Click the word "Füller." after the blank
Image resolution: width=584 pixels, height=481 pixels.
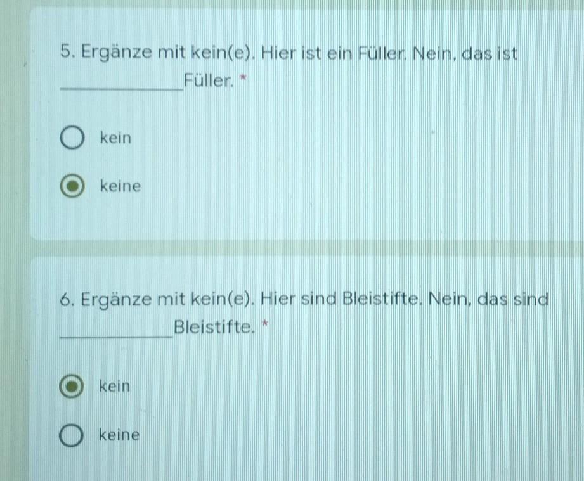click(209, 80)
